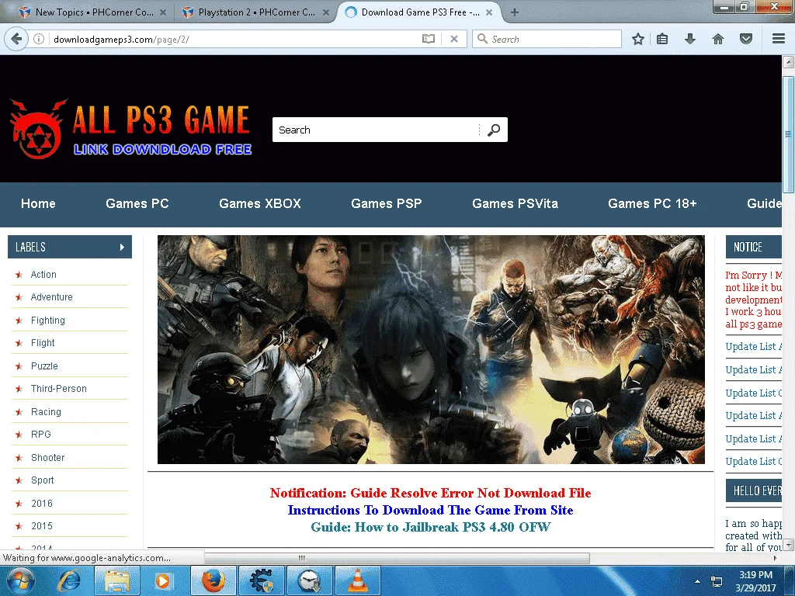Open the Adventure label
Screen dimensions: 795x596
(52, 297)
